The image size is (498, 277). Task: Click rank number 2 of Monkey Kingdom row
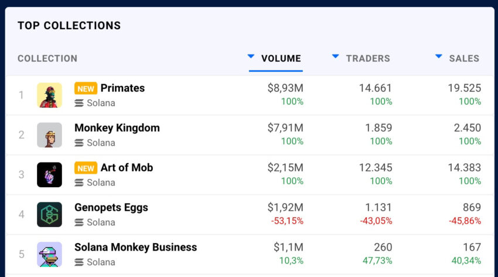coord(21,135)
